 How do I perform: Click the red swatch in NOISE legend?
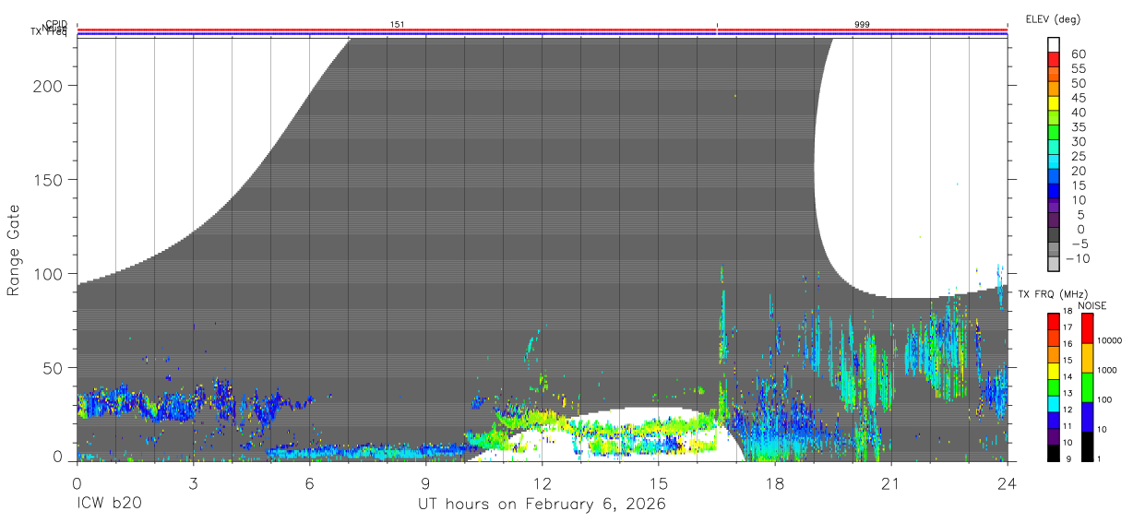click(x=1087, y=328)
